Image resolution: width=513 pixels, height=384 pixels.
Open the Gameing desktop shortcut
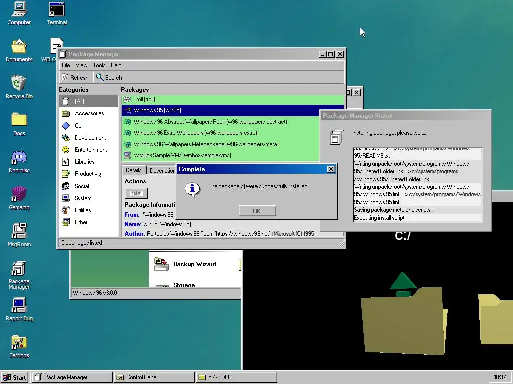click(19, 198)
